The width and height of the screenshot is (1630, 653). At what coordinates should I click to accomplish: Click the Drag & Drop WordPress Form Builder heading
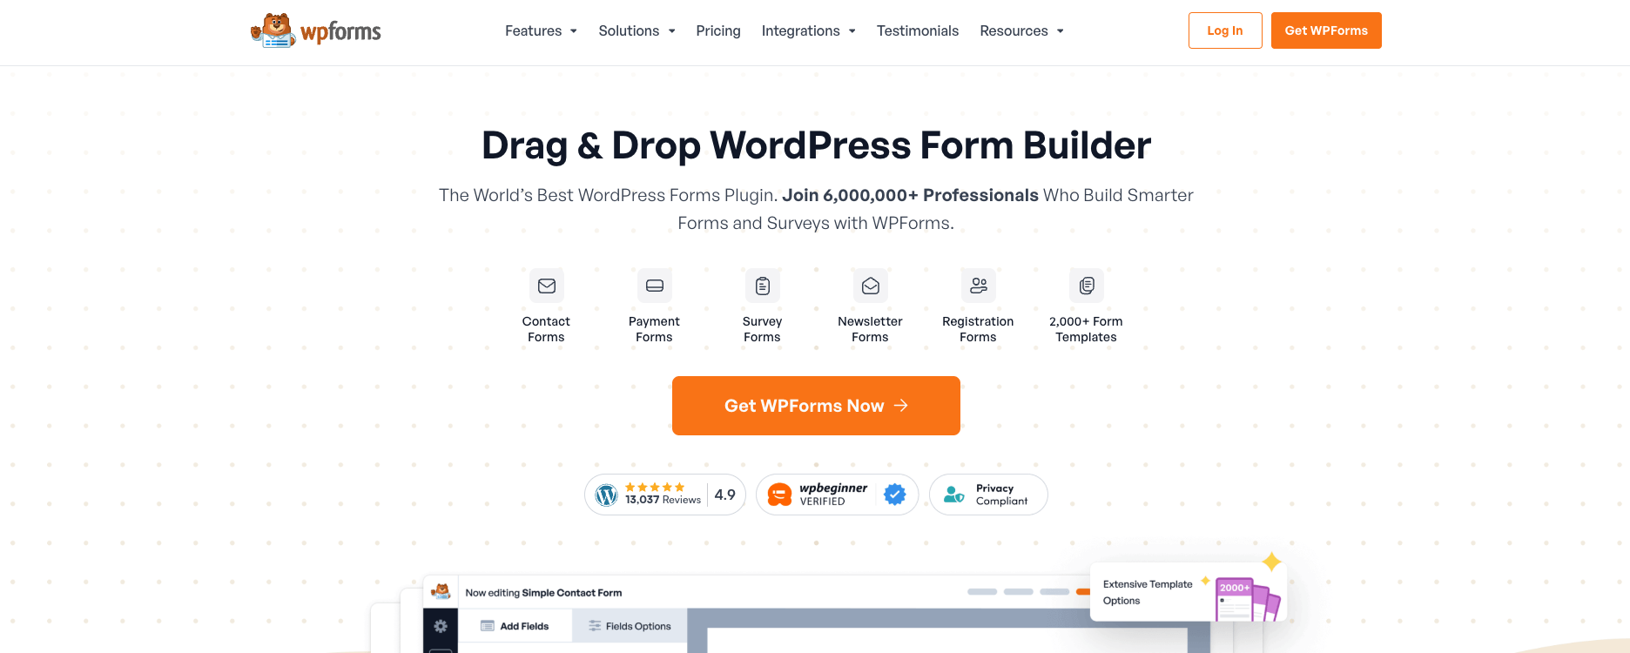coord(816,145)
